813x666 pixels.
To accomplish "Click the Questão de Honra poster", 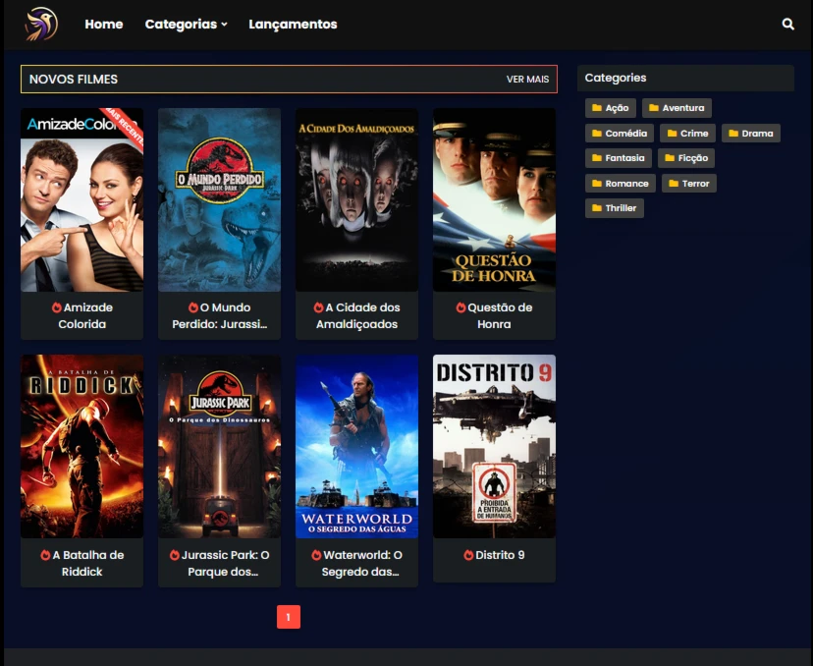I will 494,199.
